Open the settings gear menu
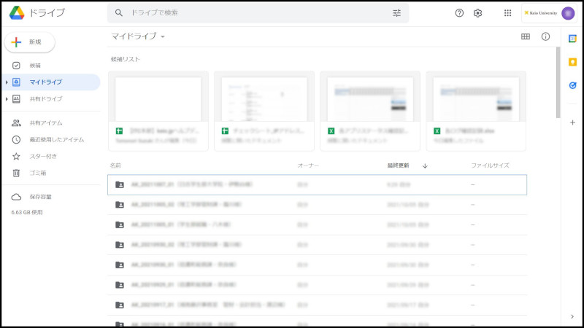 (478, 13)
